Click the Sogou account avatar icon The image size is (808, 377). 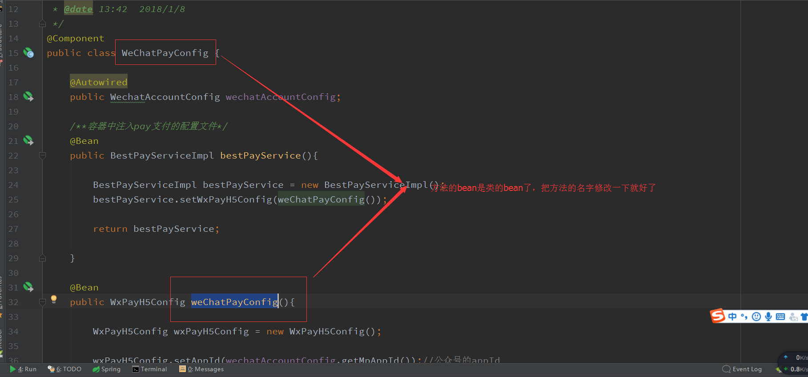[x=793, y=317]
